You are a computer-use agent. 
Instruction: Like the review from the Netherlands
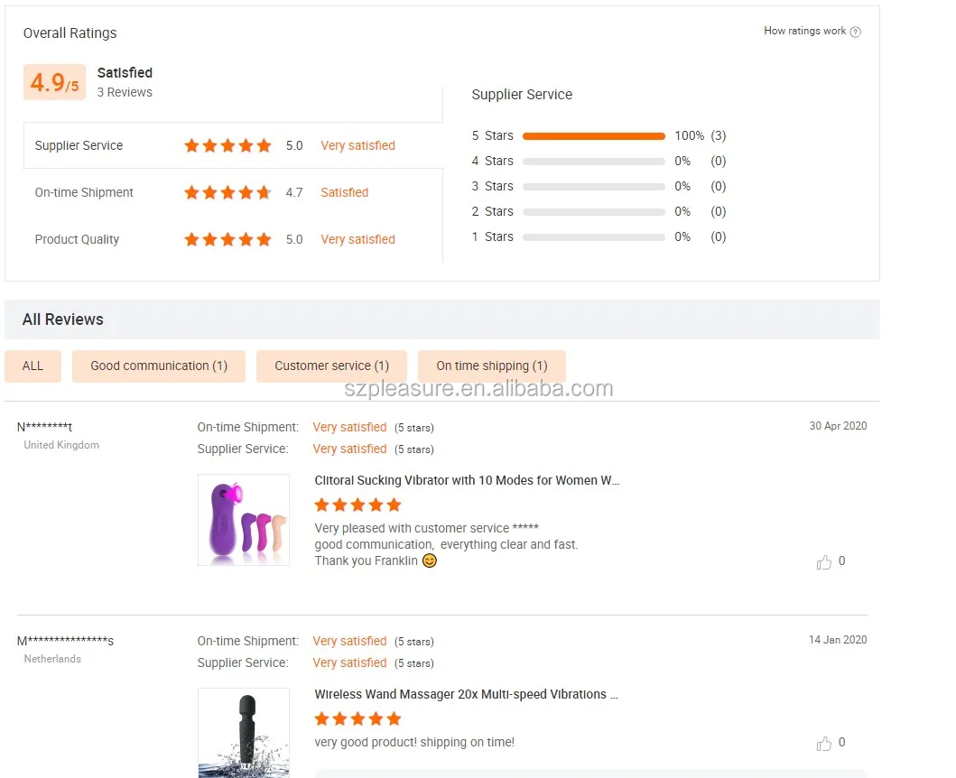tap(824, 744)
